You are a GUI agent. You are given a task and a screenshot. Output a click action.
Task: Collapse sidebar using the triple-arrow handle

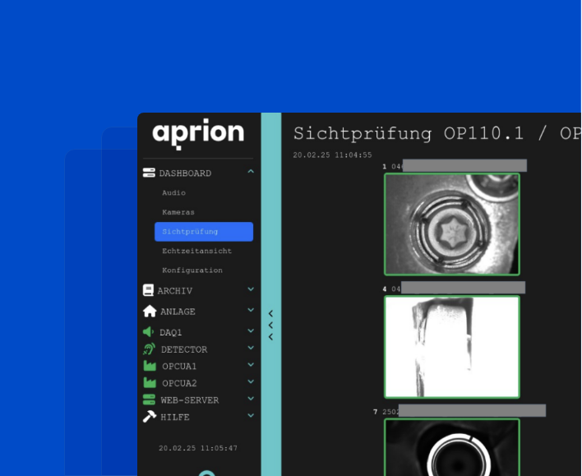[x=271, y=326]
